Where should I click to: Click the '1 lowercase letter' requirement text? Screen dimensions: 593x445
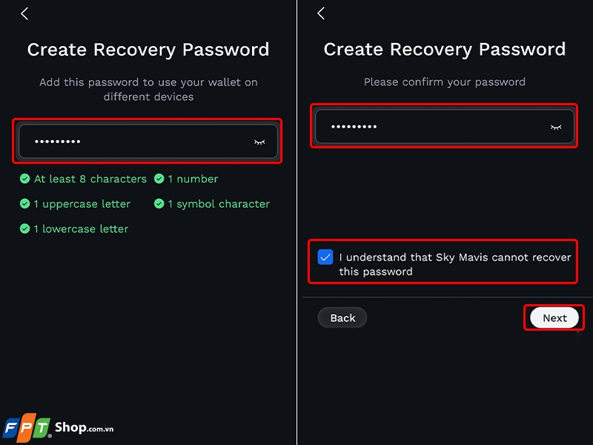pyautogui.click(x=81, y=229)
